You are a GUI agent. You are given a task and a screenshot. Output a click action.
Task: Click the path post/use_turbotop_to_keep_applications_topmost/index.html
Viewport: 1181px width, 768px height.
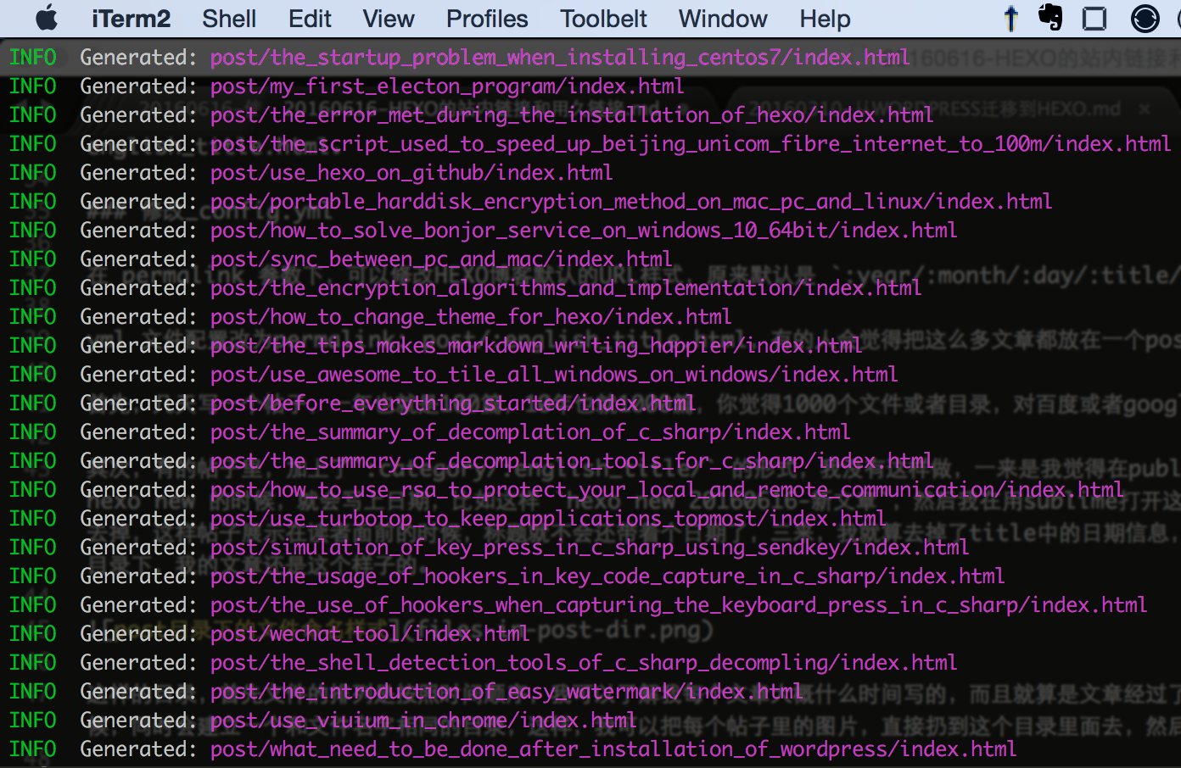pos(548,519)
